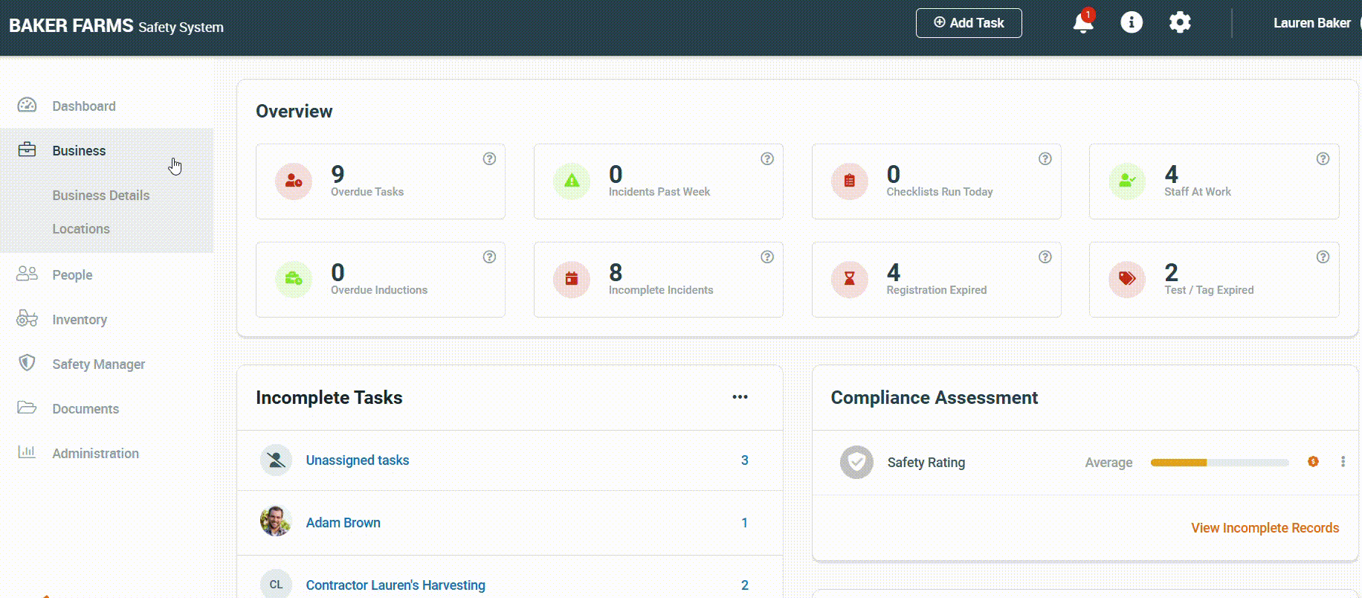1362x598 pixels.
Task: Click the Add Task button
Action: tap(968, 23)
